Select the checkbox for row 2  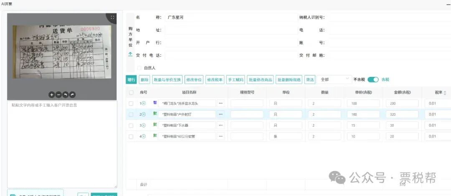[x=131, y=114]
